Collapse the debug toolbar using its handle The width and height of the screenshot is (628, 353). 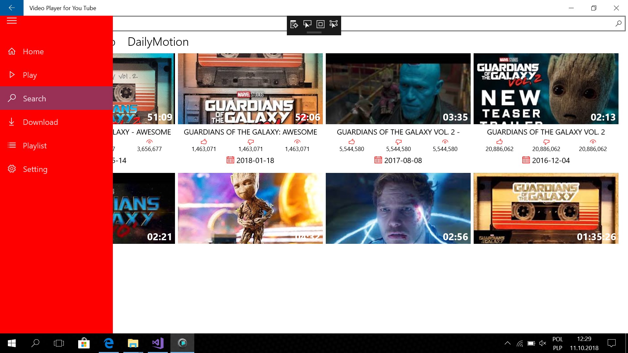point(314,33)
